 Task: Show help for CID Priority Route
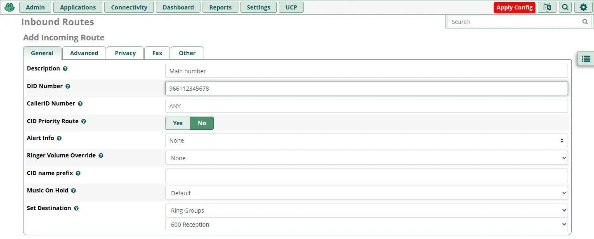click(83, 122)
